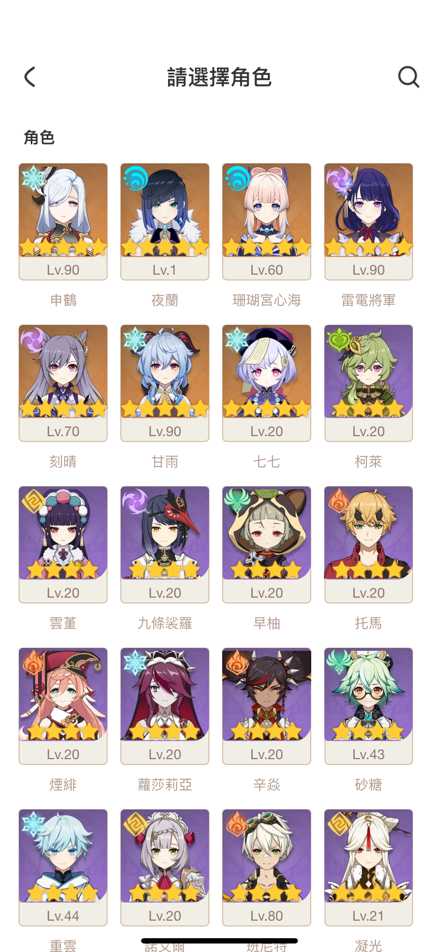The image size is (439, 952).
Task: Select the 辛焱 character portrait
Action: [267, 706]
